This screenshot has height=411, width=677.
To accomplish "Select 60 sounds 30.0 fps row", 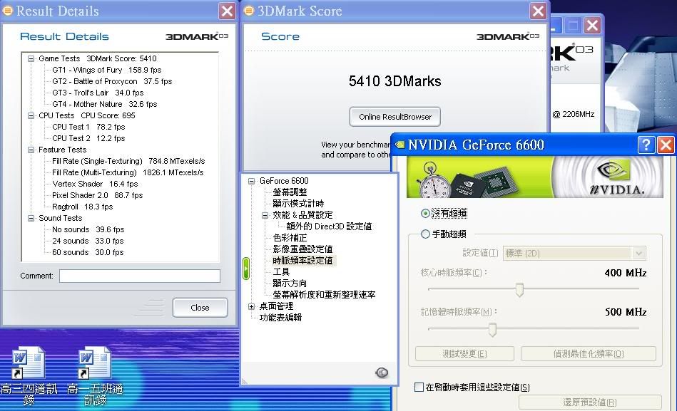I will click(88, 252).
